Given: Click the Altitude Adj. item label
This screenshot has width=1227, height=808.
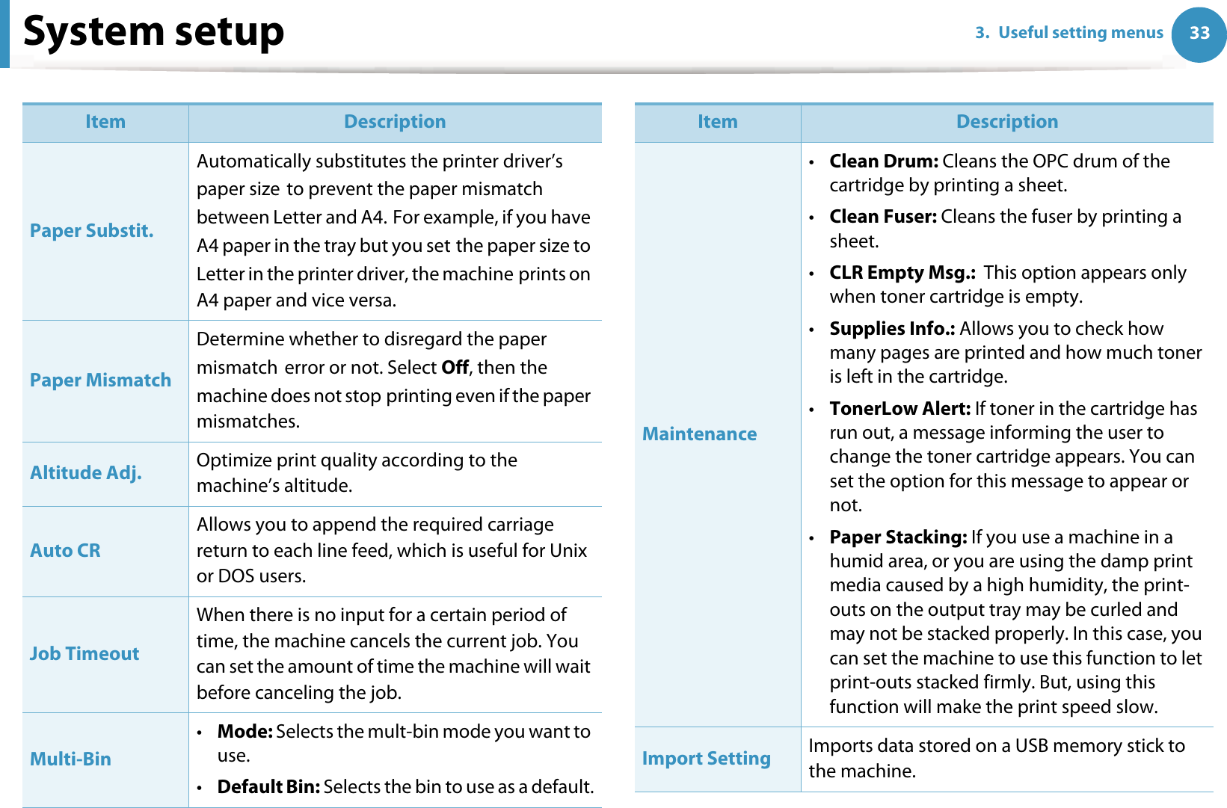Looking at the screenshot, I should pyautogui.click(x=85, y=473).
